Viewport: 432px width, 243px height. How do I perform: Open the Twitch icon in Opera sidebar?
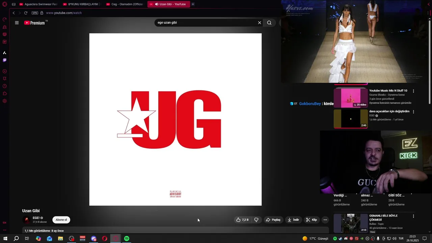click(x=5, y=60)
